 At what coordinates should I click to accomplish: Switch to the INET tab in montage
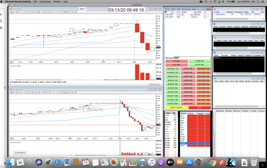[x=176, y=58]
